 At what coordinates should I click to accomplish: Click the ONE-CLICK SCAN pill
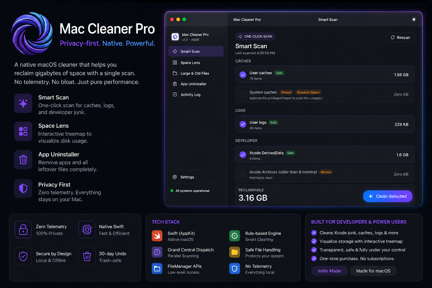(255, 36)
